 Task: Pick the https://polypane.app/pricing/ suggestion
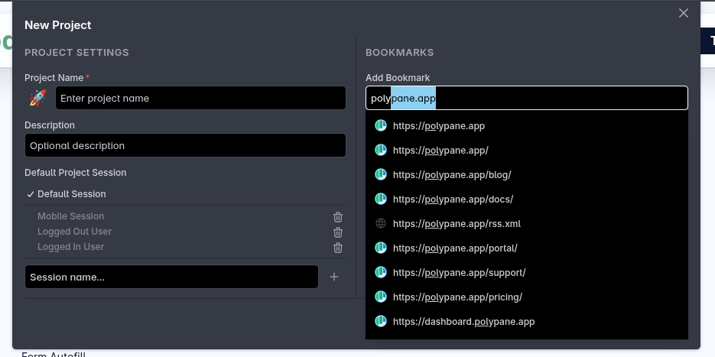(527, 297)
